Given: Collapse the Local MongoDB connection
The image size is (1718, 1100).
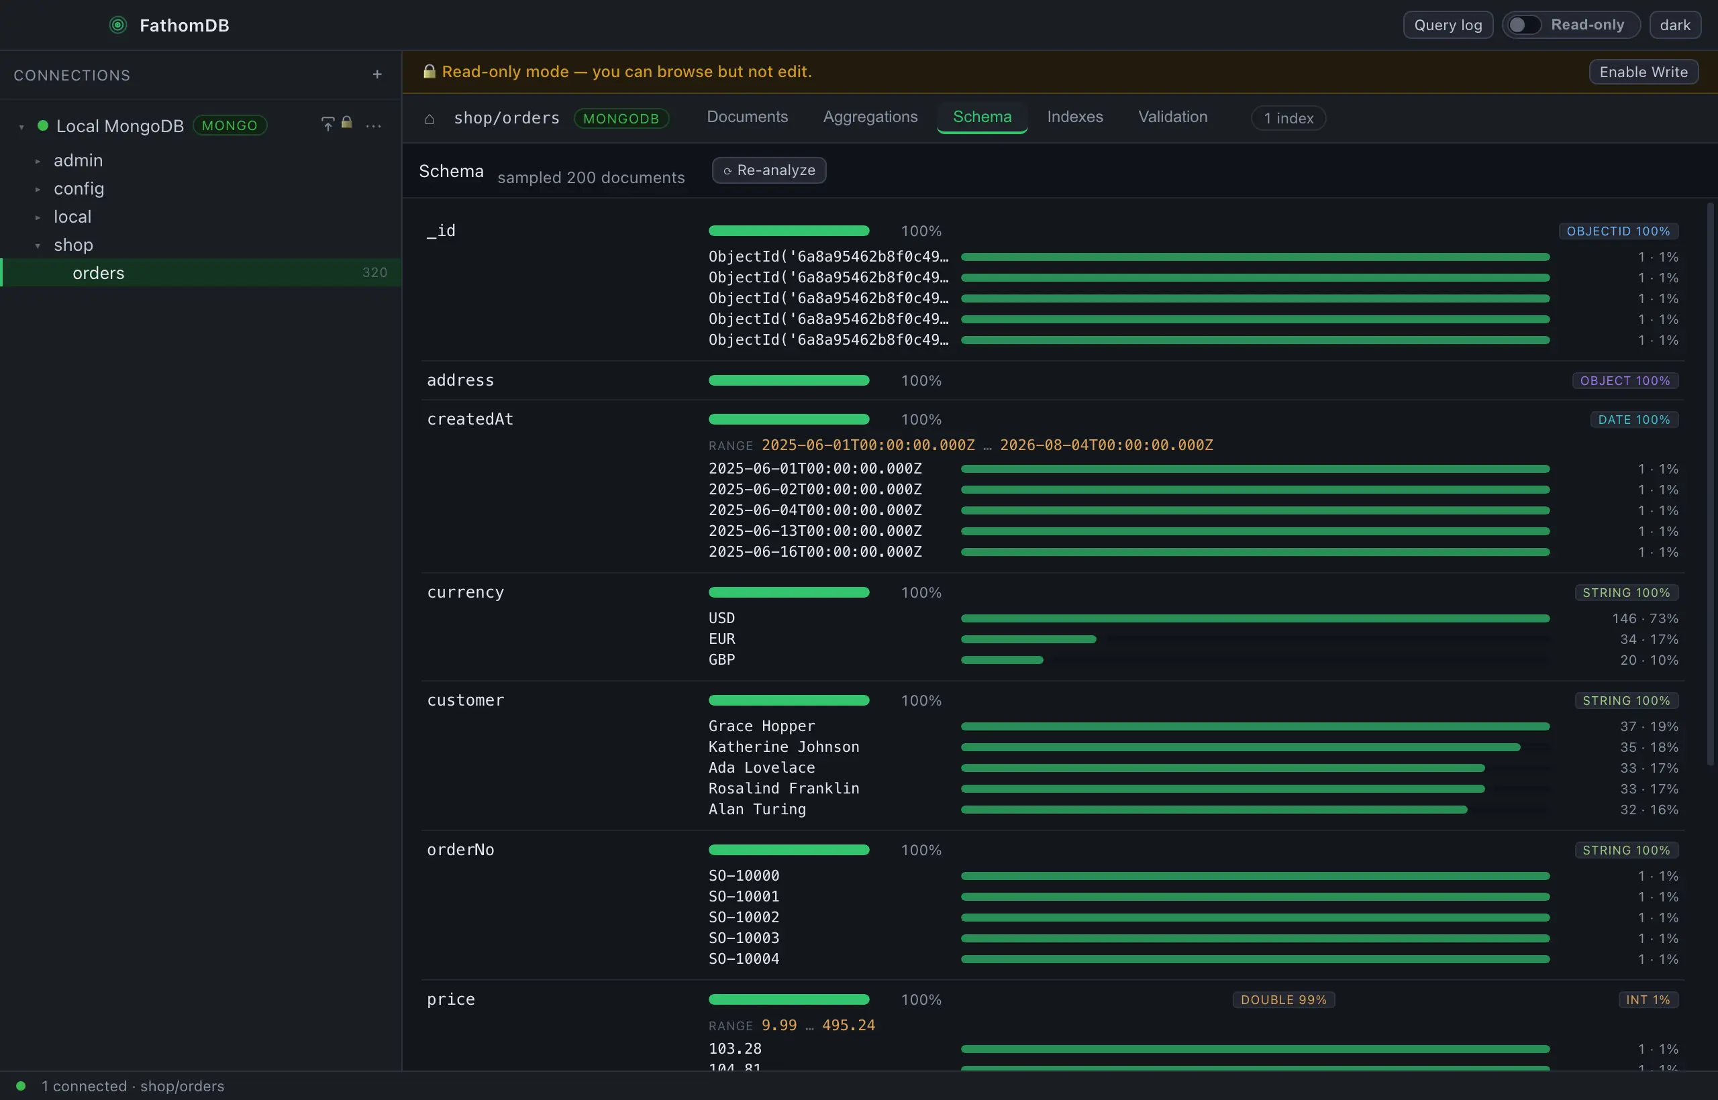Looking at the screenshot, I should [x=21, y=126].
